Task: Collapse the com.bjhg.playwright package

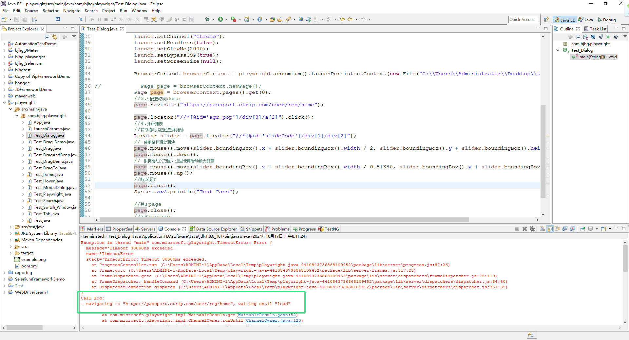Action: pos(17,116)
